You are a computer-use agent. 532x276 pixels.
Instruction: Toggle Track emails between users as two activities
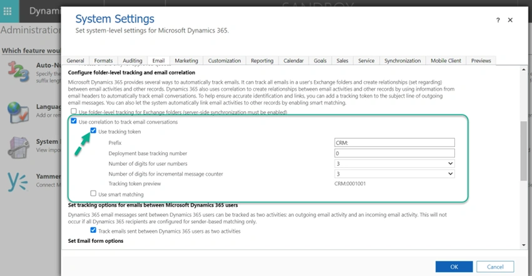tap(93, 230)
